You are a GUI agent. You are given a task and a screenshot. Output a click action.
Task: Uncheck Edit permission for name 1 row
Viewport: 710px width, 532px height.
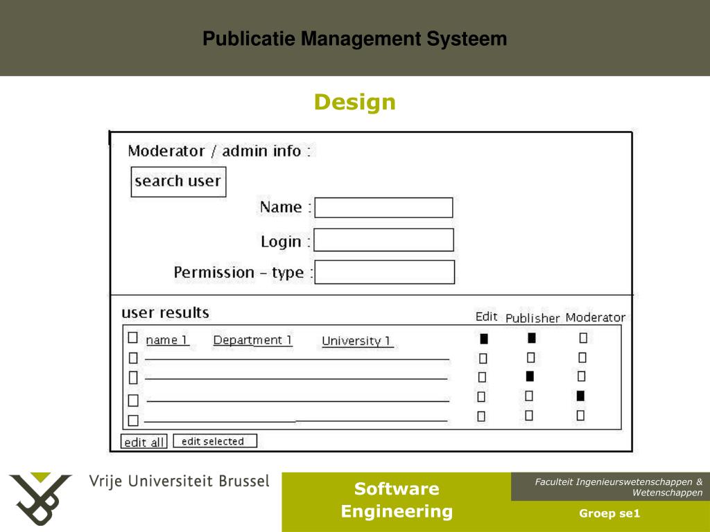484,339
